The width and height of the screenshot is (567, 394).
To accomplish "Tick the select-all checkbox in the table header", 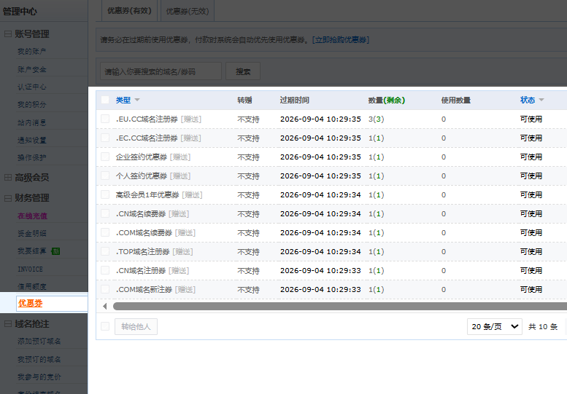I will [x=105, y=100].
